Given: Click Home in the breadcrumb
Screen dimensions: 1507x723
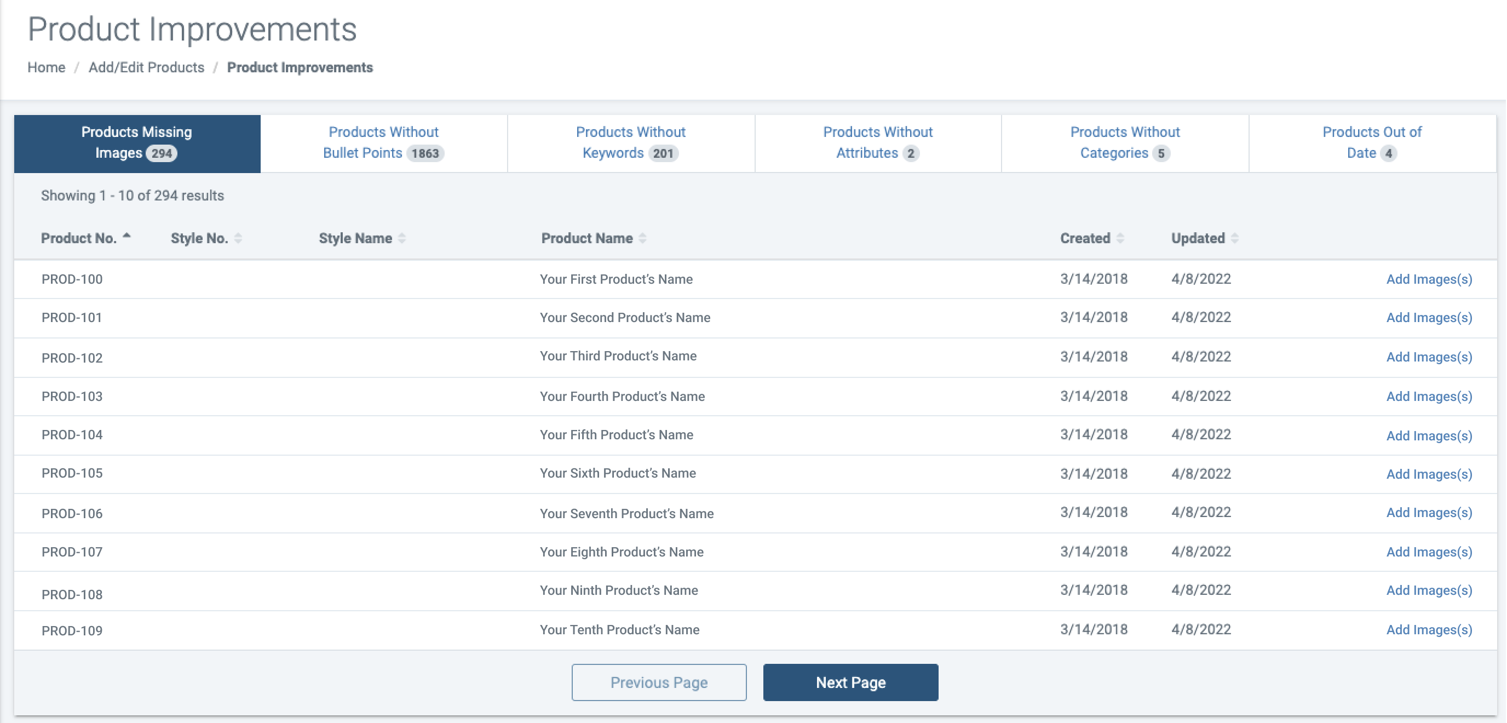Looking at the screenshot, I should (46, 67).
